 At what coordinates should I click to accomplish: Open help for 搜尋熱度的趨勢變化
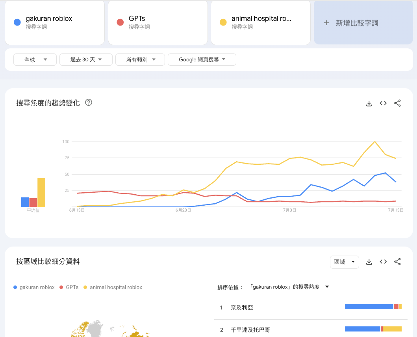(x=89, y=103)
